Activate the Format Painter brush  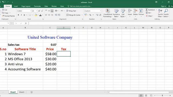(x=3, y=16)
